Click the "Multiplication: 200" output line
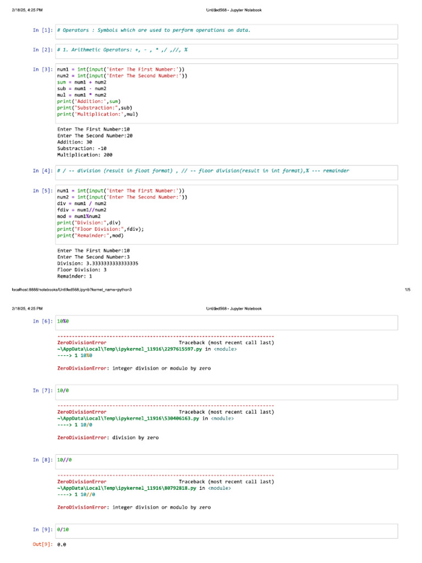Viewport: 422px width, 563px height. [x=85, y=155]
